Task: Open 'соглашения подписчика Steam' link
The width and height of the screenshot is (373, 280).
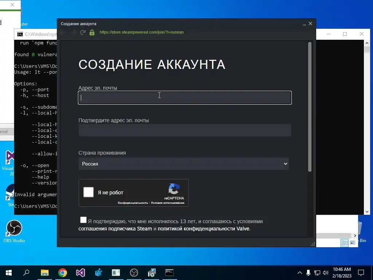Action: 115,229
